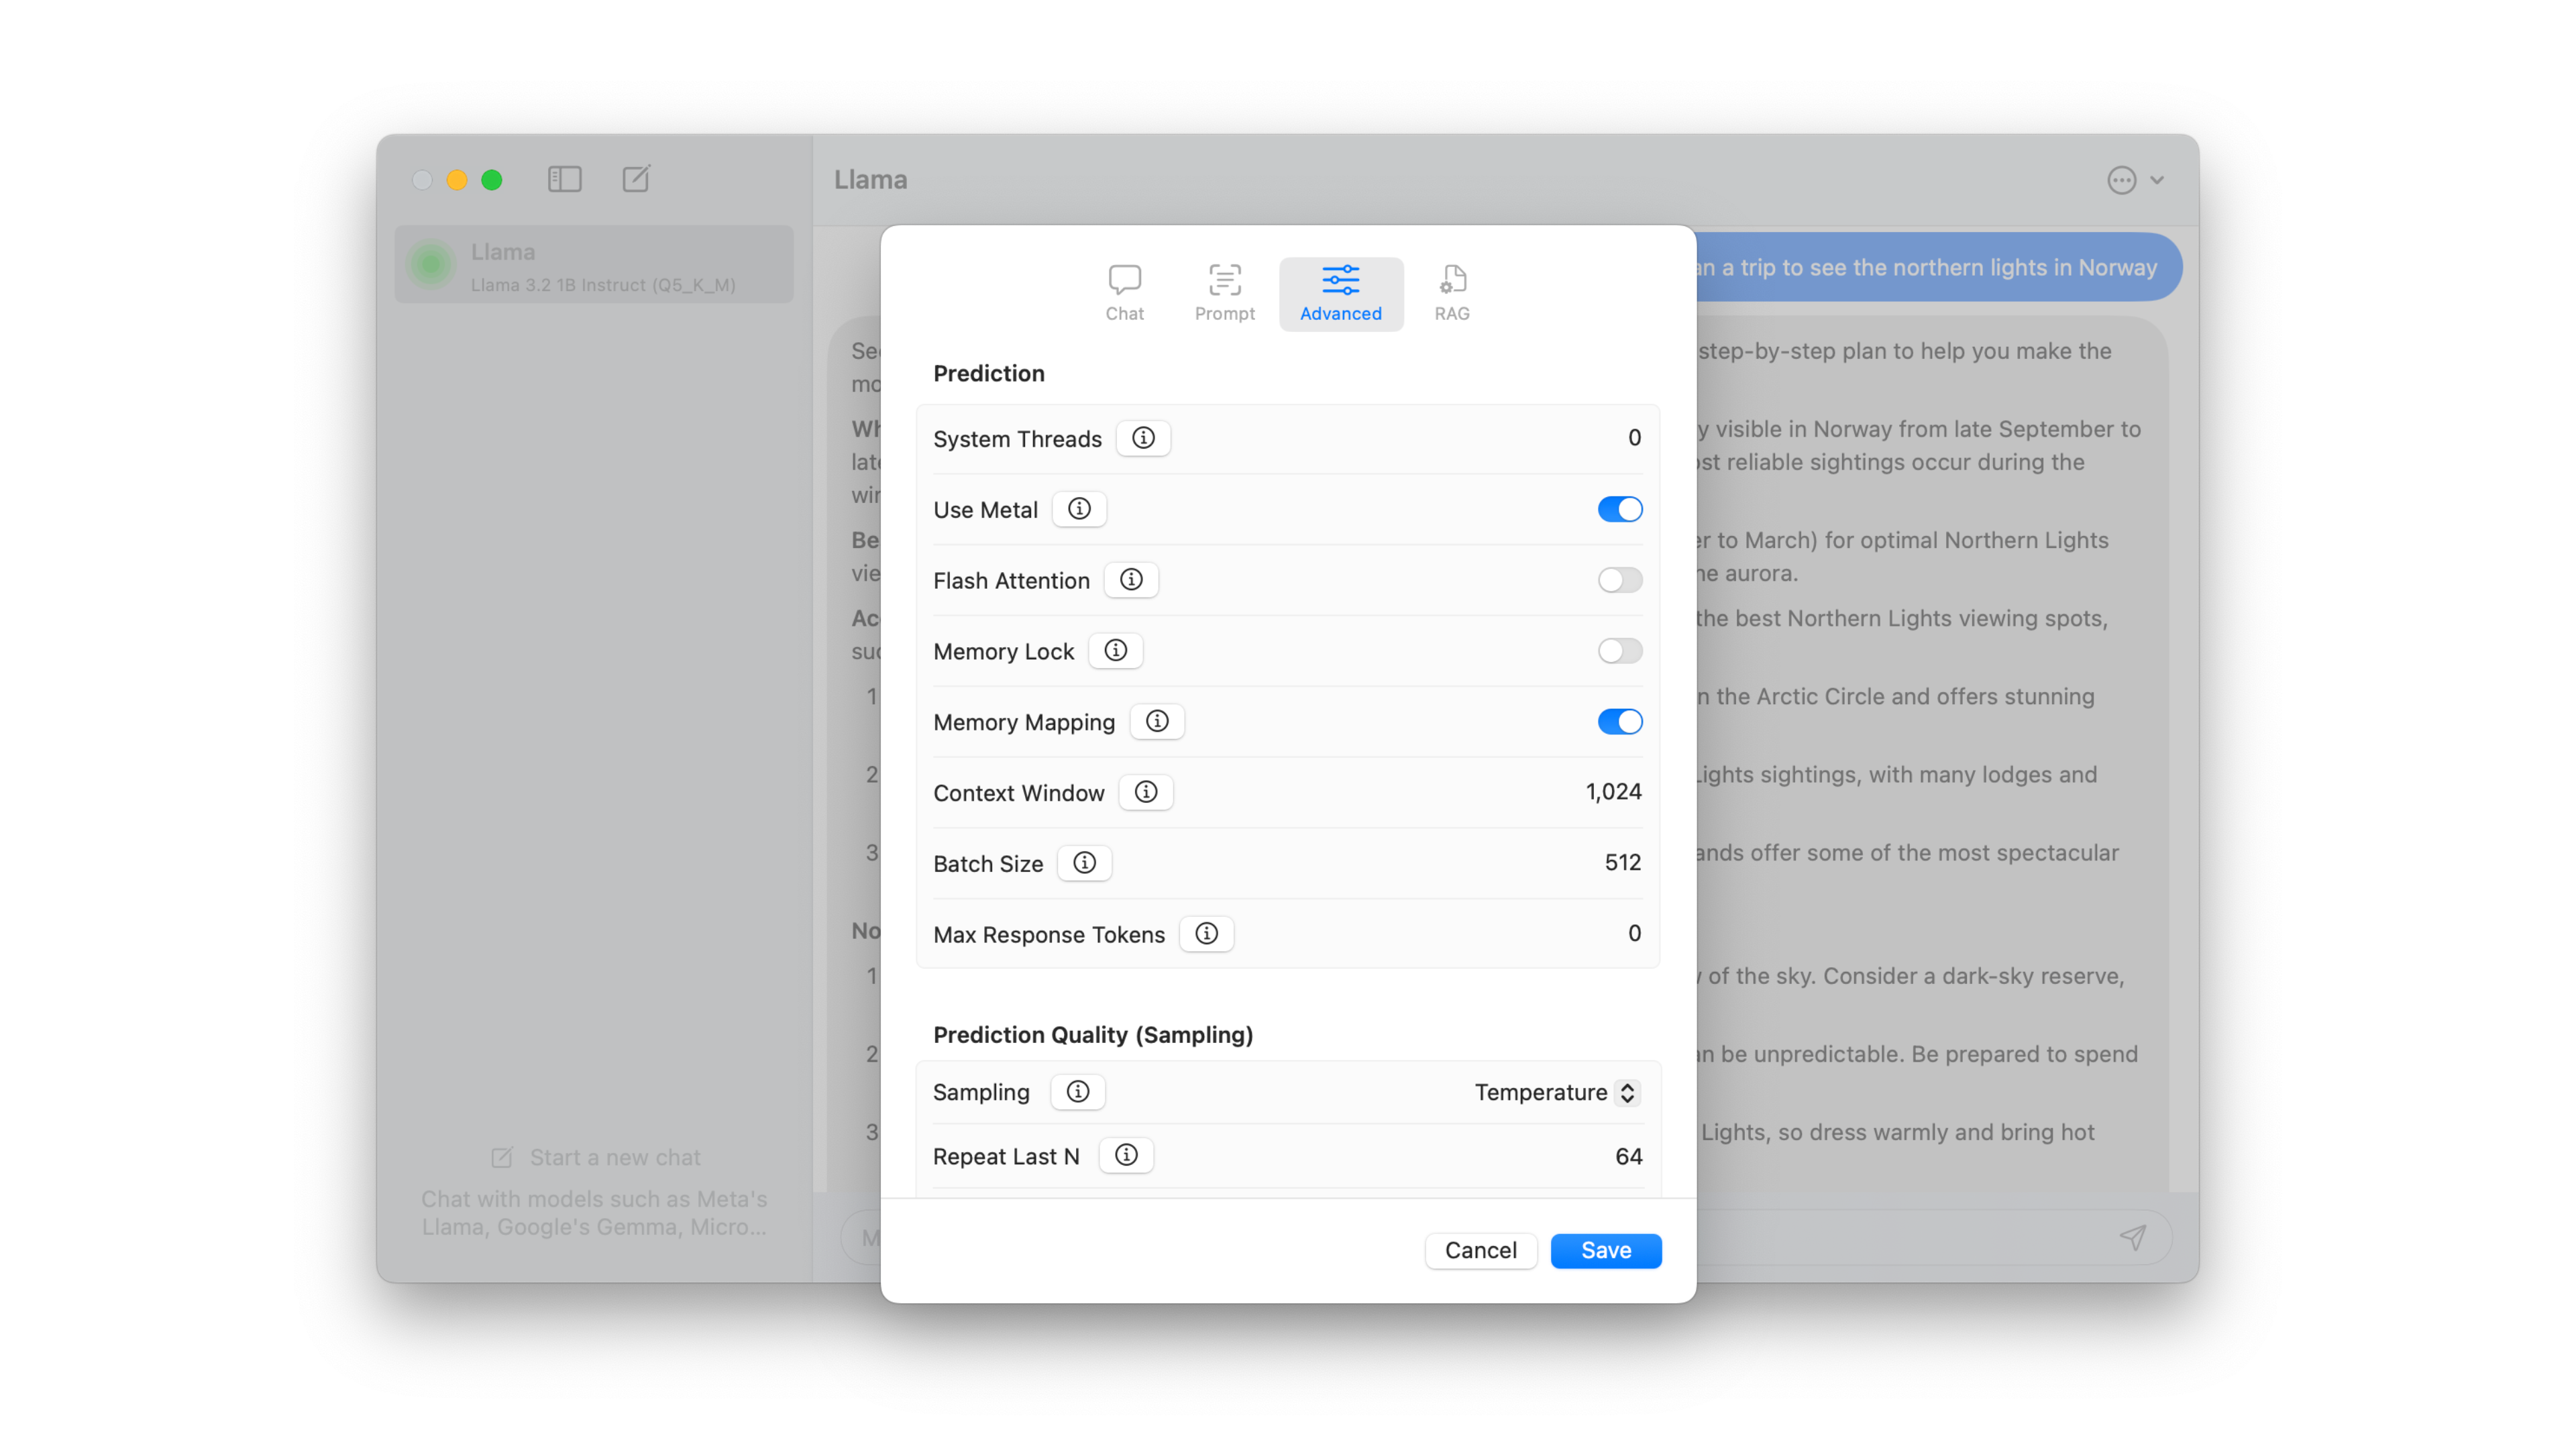Click the northern lights Norway message bubble
2576x1442 pixels.
(1937, 267)
